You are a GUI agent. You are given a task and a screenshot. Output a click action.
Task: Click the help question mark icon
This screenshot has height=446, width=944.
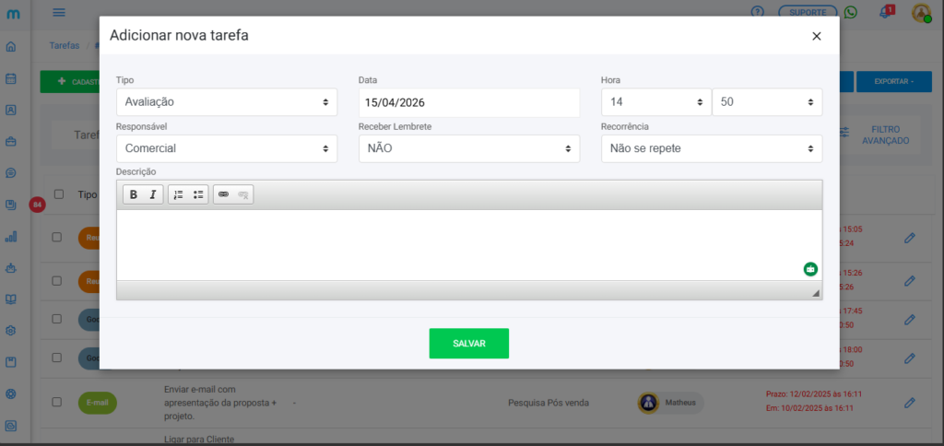pos(758,12)
